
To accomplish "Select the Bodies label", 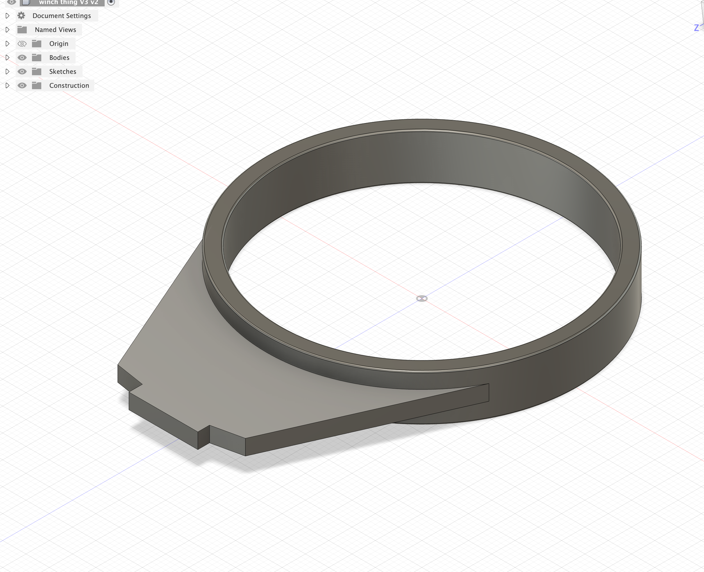I will point(59,57).
